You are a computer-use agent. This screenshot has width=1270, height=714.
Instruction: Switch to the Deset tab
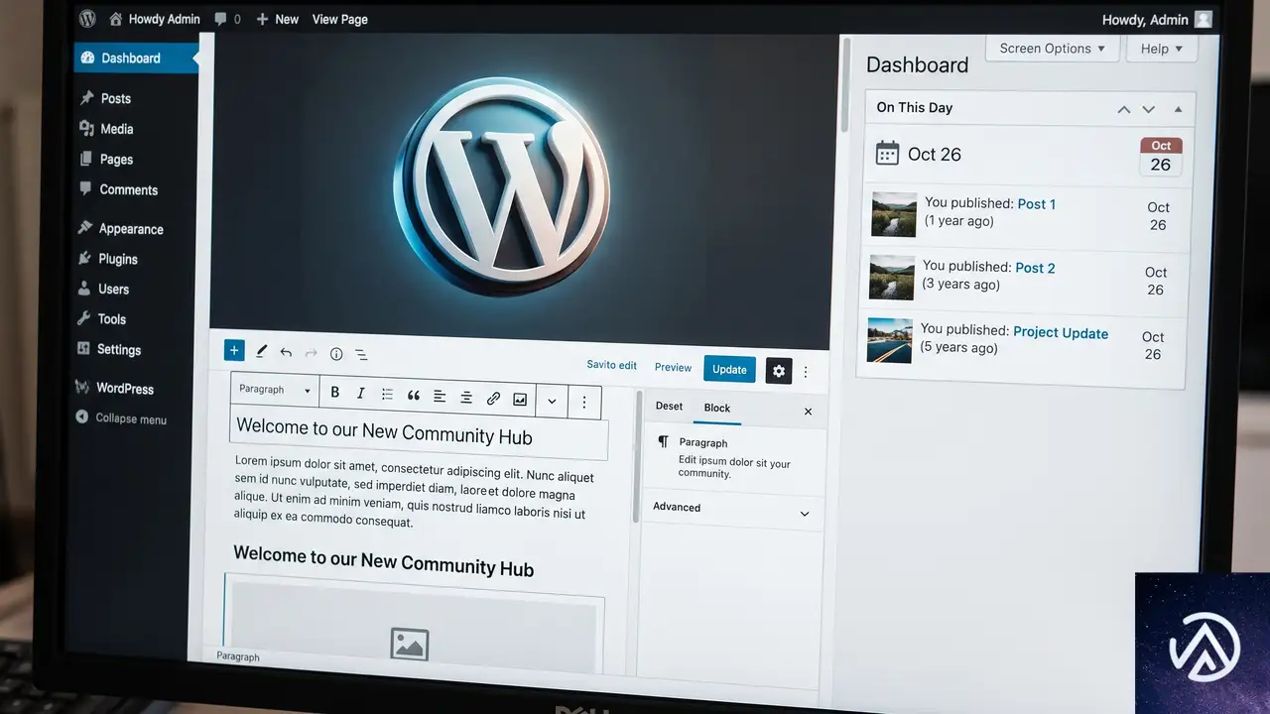[669, 406]
